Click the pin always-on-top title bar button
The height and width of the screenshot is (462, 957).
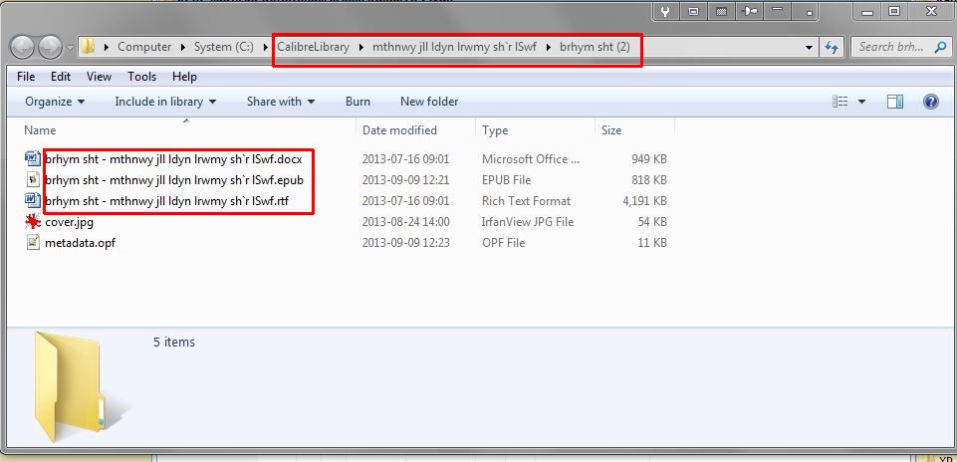750,11
